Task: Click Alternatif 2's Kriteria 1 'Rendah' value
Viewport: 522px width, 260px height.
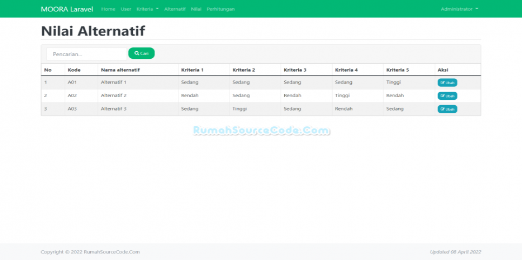Action: pyautogui.click(x=190, y=95)
